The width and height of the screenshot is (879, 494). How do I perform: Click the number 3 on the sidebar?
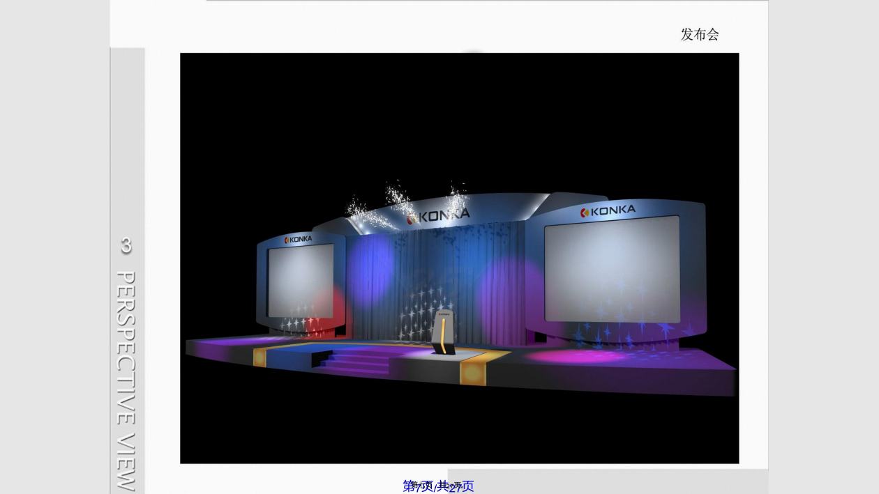pos(126,245)
